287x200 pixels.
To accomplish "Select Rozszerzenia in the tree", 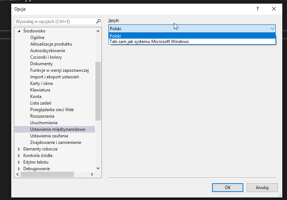I will coord(42,116).
